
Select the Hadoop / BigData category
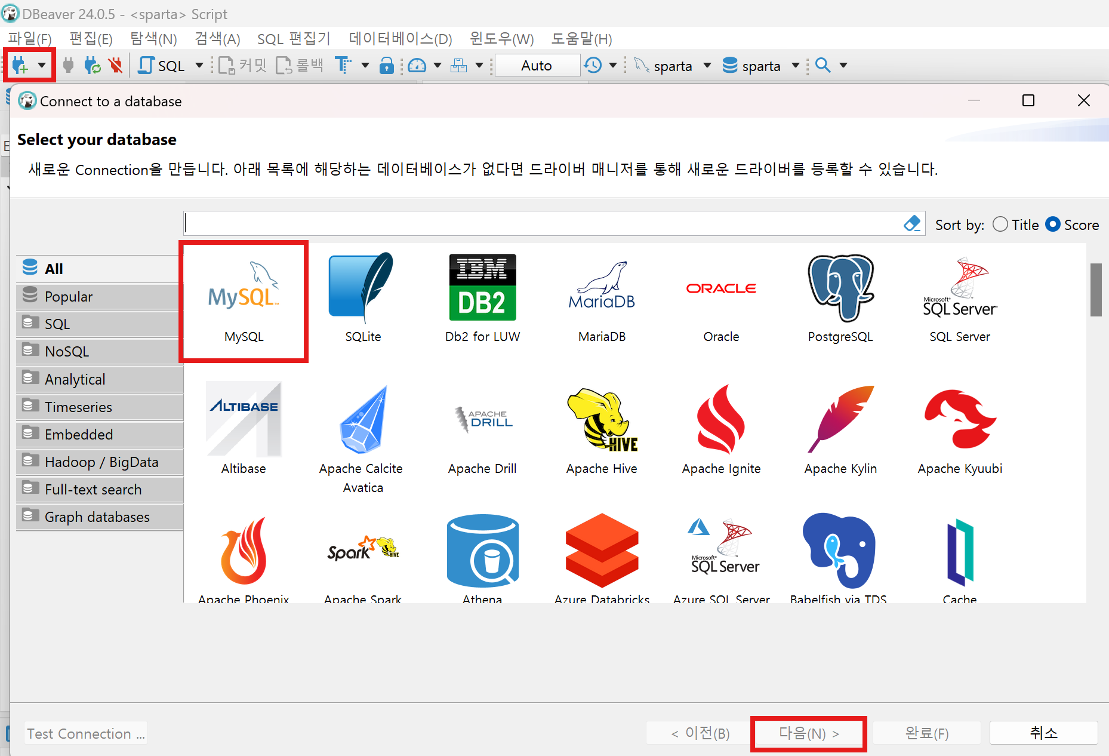(99, 462)
